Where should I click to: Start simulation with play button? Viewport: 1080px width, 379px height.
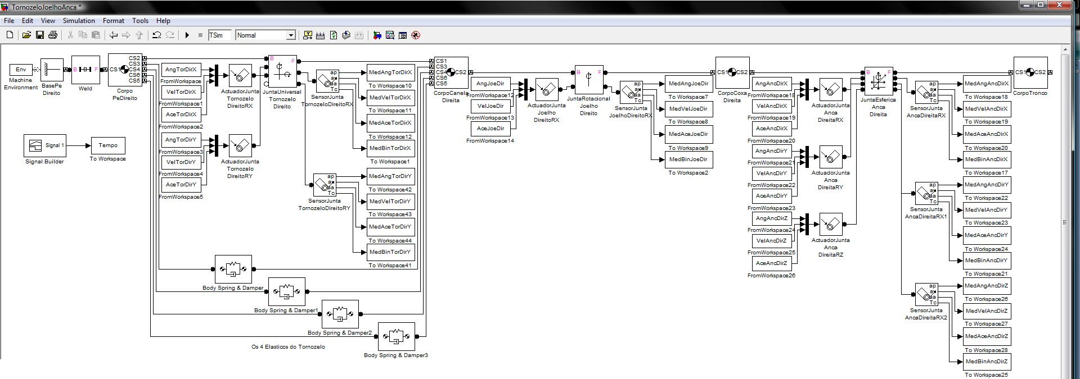click(187, 35)
